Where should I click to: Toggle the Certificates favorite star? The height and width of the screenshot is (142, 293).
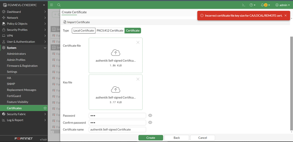click(45, 108)
